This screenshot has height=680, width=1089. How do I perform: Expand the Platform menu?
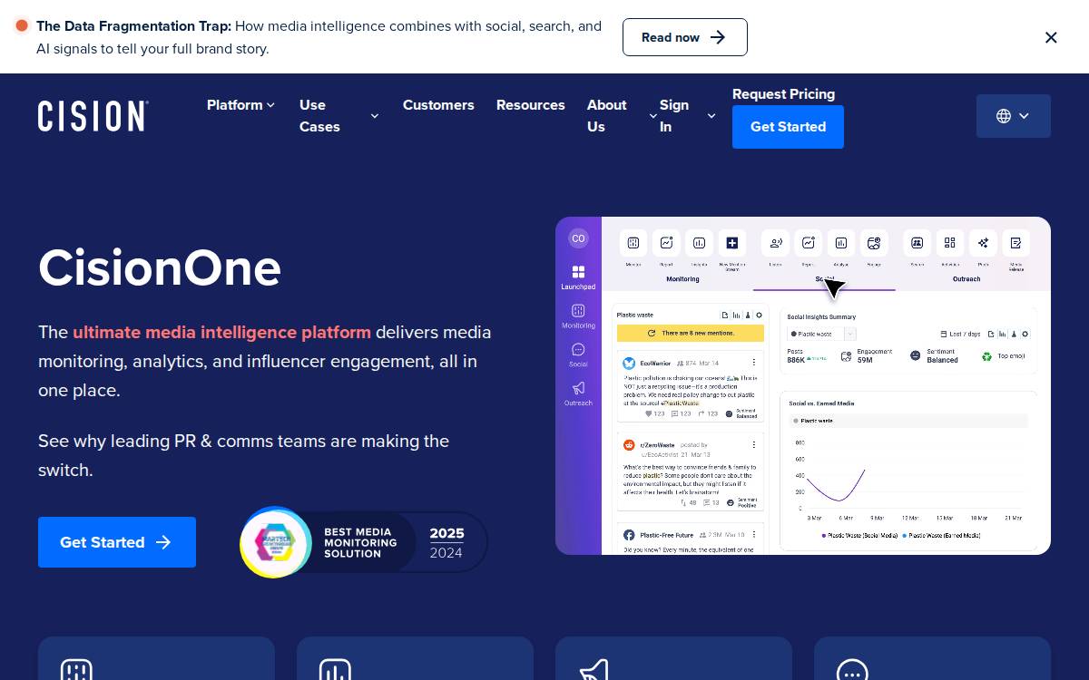point(240,105)
